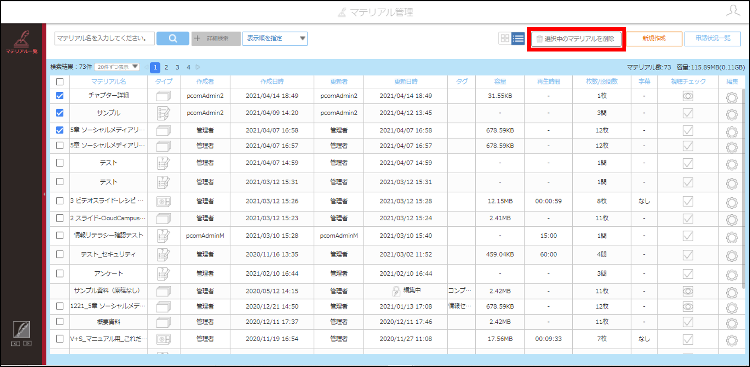Open user profile icon at top right
This screenshot has height=367, width=750.
[x=733, y=11]
